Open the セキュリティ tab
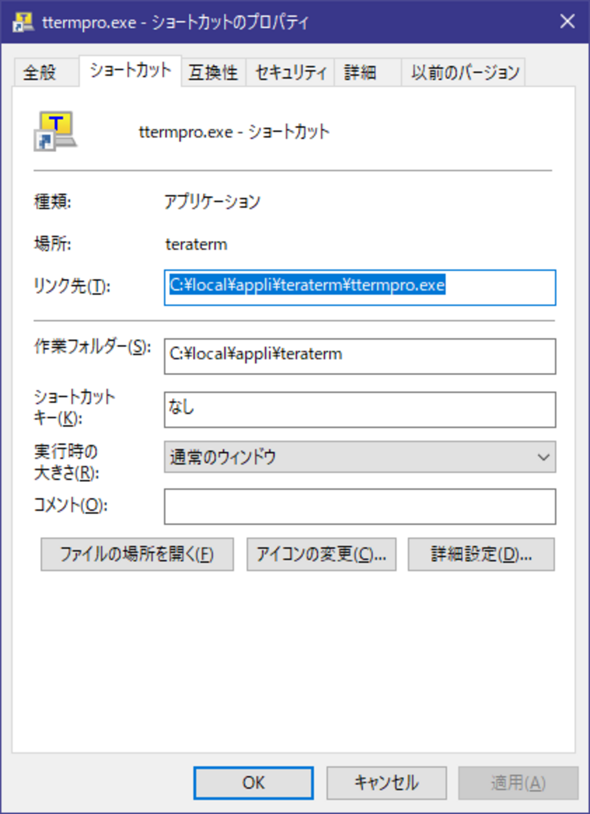 pyautogui.click(x=290, y=73)
